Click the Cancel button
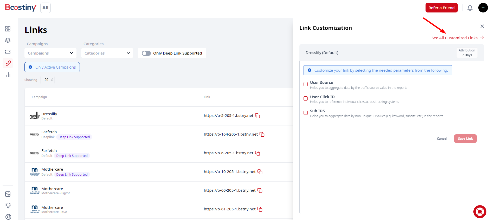This screenshot has width=489, height=220. click(x=442, y=139)
